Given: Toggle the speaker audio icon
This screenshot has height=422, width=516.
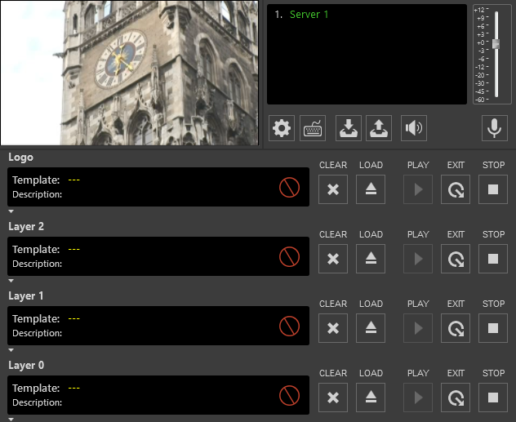Looking at the screenshot, I should [x=414, y=128].
